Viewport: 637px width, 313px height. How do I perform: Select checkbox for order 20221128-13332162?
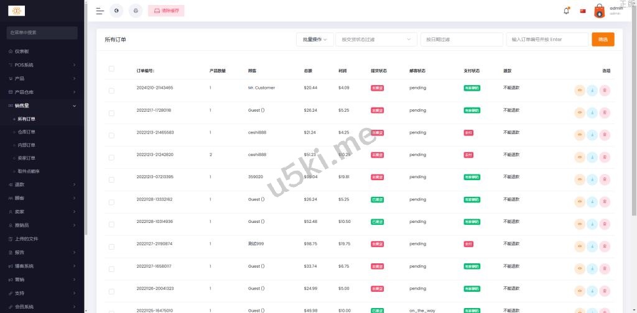(111, 201)
